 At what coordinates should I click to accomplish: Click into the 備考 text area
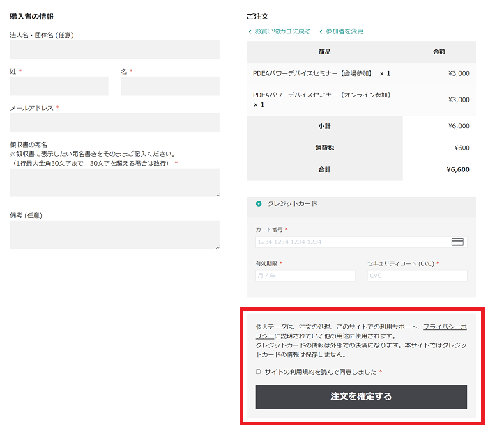pos(114,235)
